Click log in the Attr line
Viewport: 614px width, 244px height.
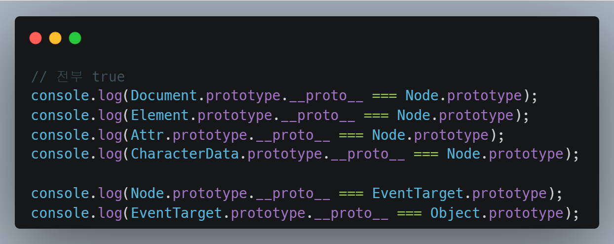coord(110,135)
